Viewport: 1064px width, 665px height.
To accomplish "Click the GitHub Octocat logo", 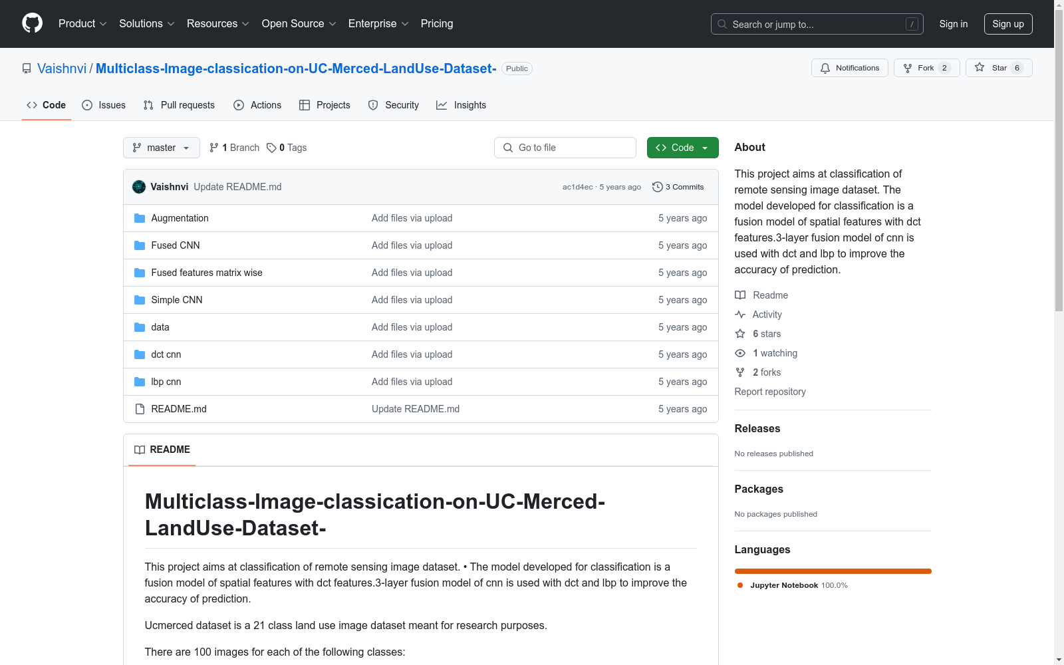I will pyautogui.click(x=32, y=23).
